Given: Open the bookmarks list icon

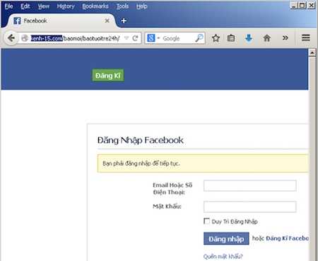Looking at the screenshot, I should point(231,38).
